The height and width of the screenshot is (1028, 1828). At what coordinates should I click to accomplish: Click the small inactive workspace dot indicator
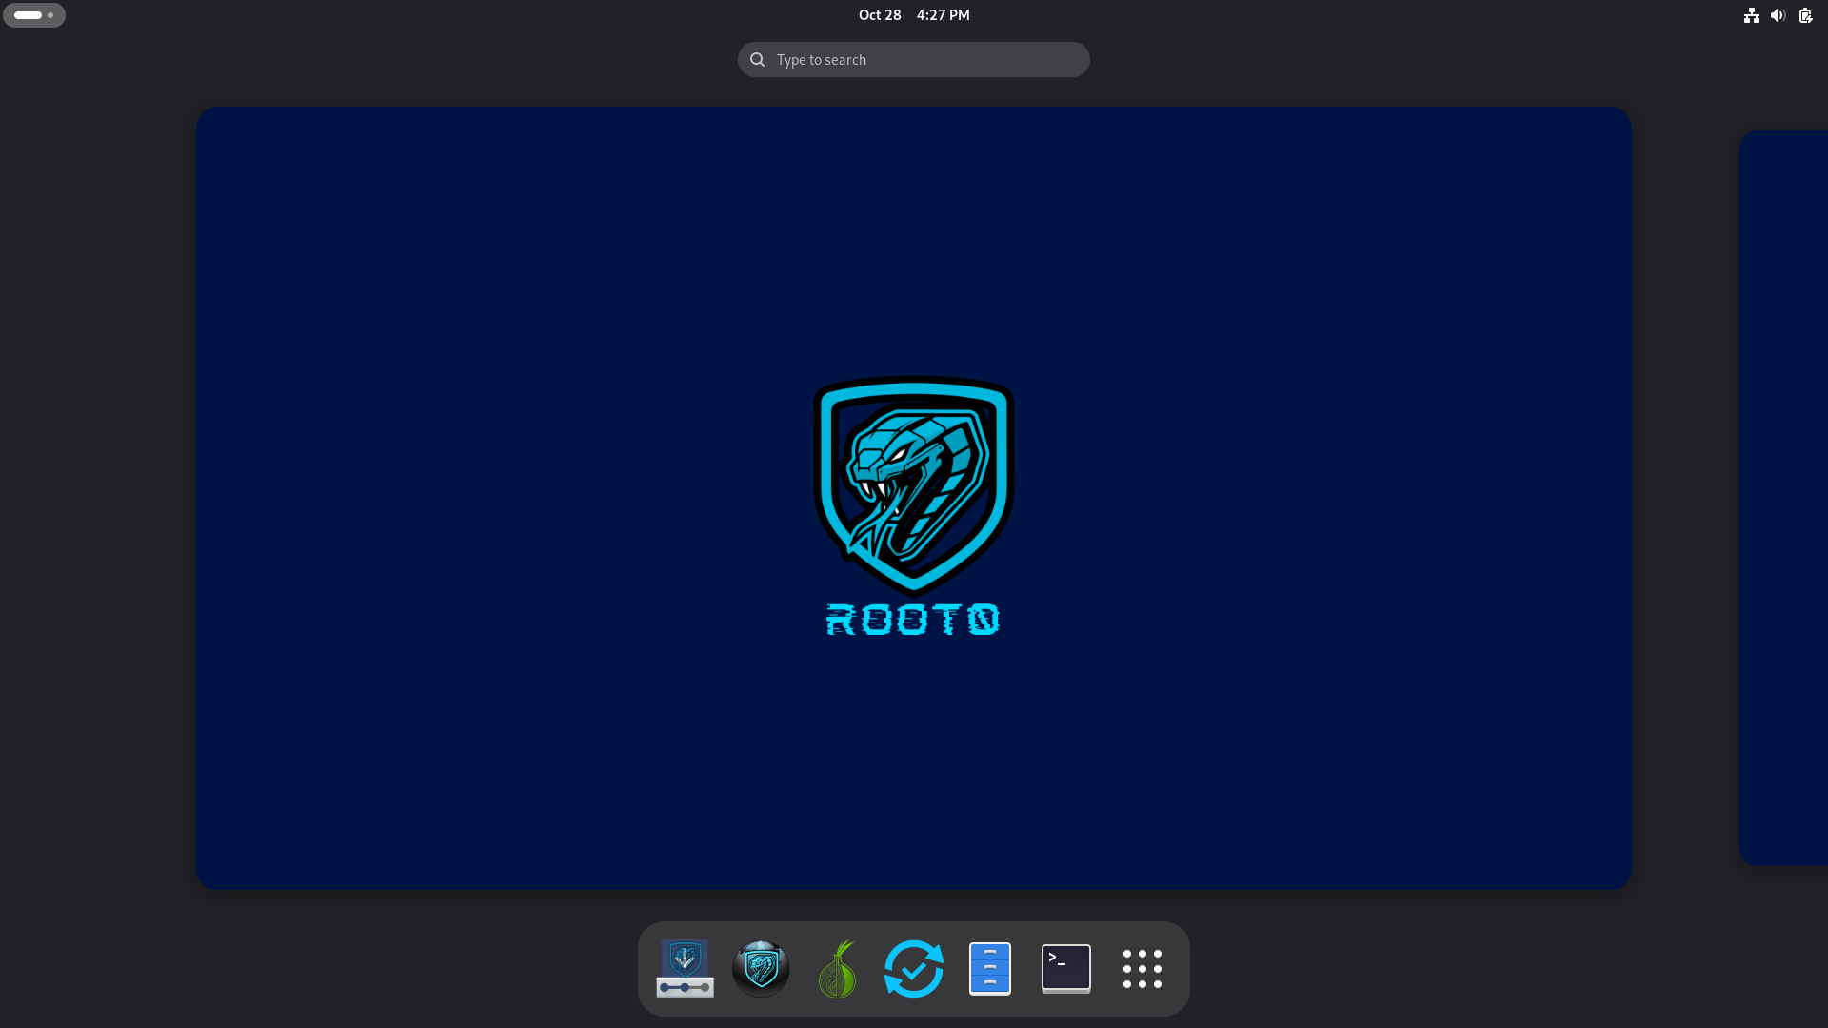[x=50, y=15]
